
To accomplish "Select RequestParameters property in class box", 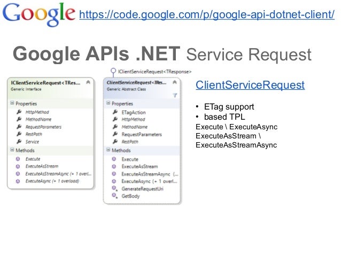I will 142,135.
